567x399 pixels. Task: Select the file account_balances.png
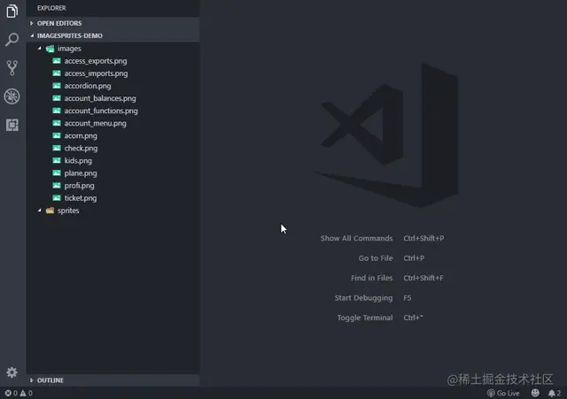(100, 98)
